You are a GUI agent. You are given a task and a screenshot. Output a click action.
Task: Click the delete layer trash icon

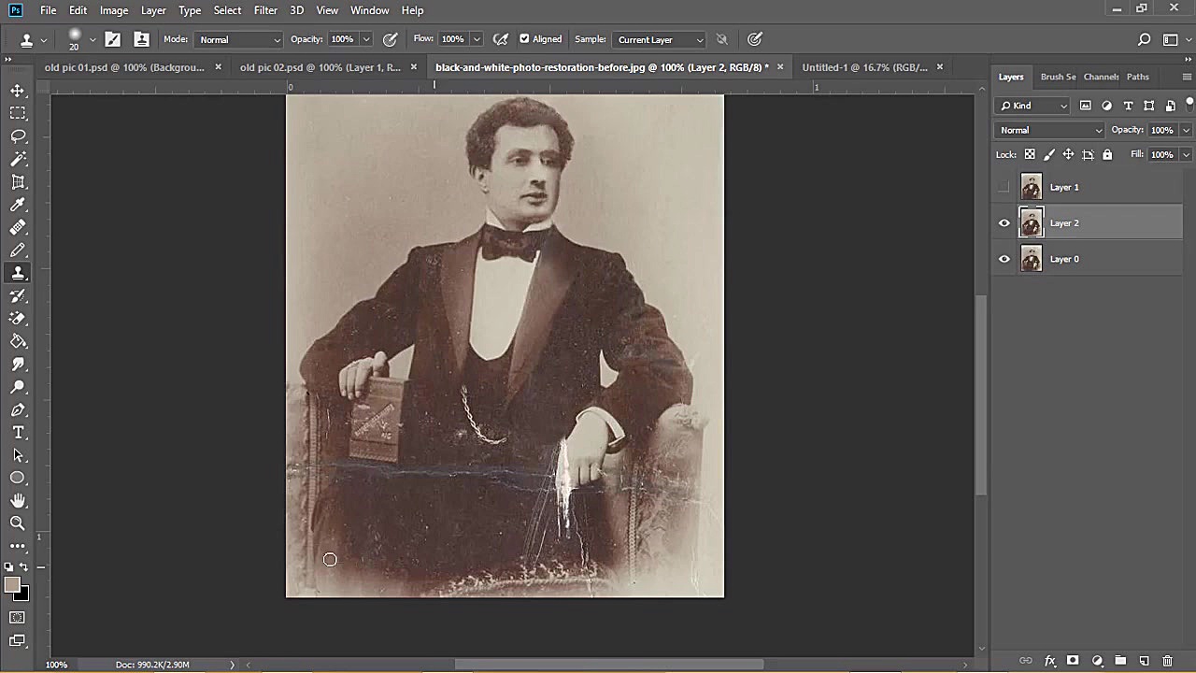point(1167,661)
